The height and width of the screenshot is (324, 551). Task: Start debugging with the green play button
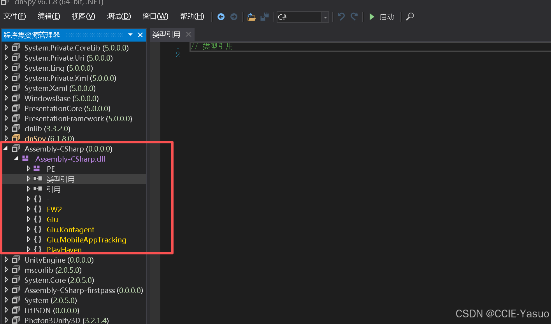tap(372, 17)
